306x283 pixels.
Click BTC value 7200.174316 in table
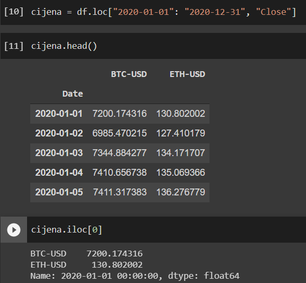click(x=119, y=114)
